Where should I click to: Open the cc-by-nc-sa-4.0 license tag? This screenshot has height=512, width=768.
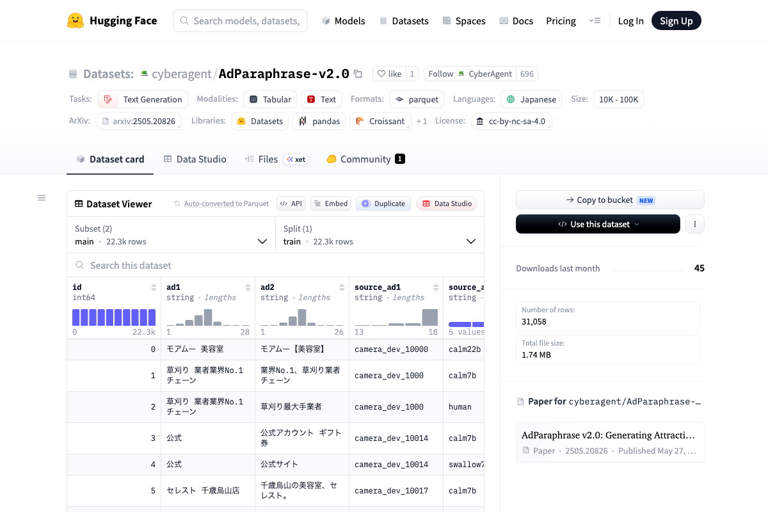(x=511, y=121)
